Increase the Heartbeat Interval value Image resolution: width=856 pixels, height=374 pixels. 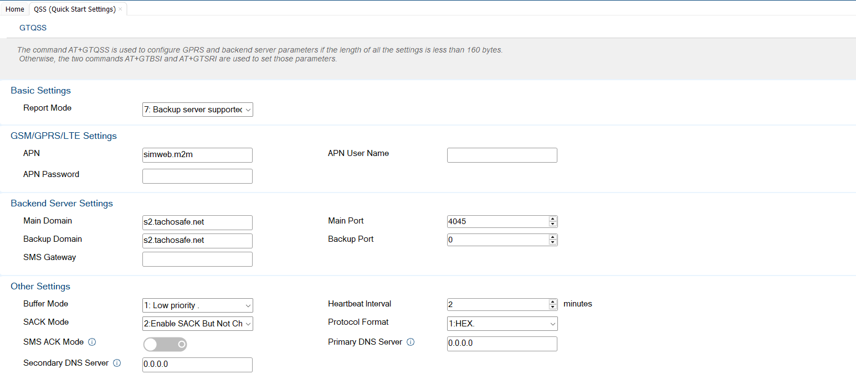[x=552, y=302]
